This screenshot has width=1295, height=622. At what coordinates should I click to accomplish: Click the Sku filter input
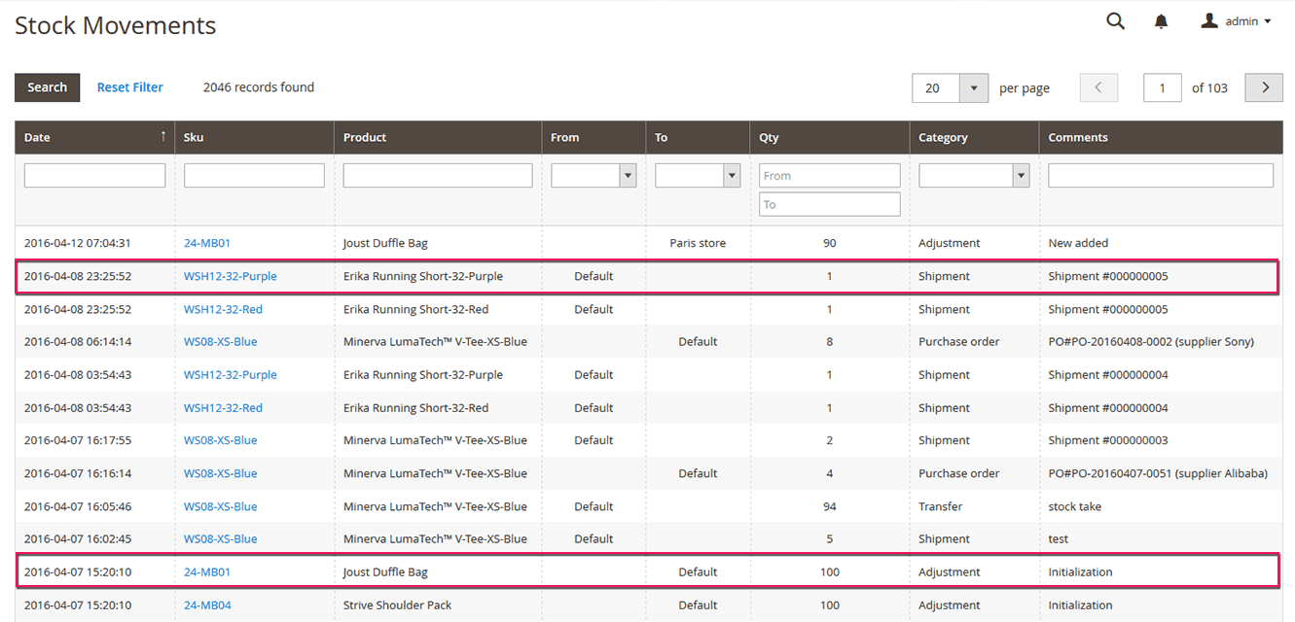(x=254, y=175)
